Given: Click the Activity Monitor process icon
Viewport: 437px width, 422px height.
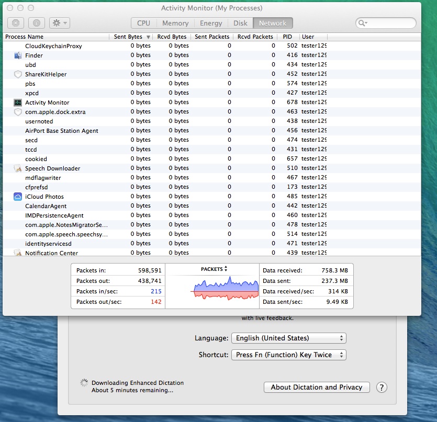Looking at the screenshot, I should point(18,102).
